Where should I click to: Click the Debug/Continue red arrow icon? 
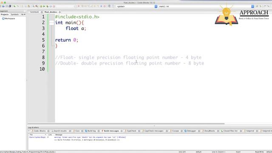tap(79, 6)
